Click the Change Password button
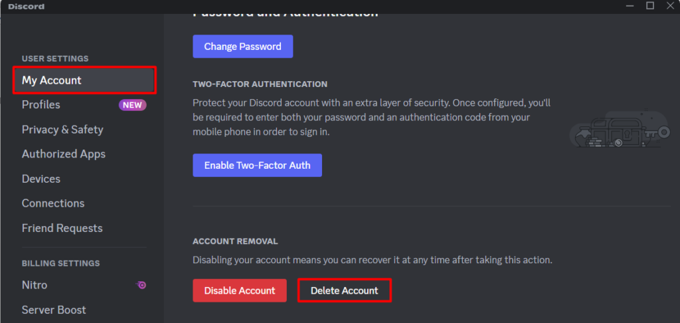The width and height of the screenshot is (680, 323). pos(243,47)
